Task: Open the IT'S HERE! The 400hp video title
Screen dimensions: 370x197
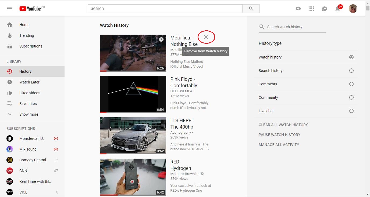Action: [x=182, y=124]
